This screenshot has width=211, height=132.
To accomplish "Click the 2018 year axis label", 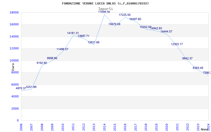I will (x=146, y=127).
